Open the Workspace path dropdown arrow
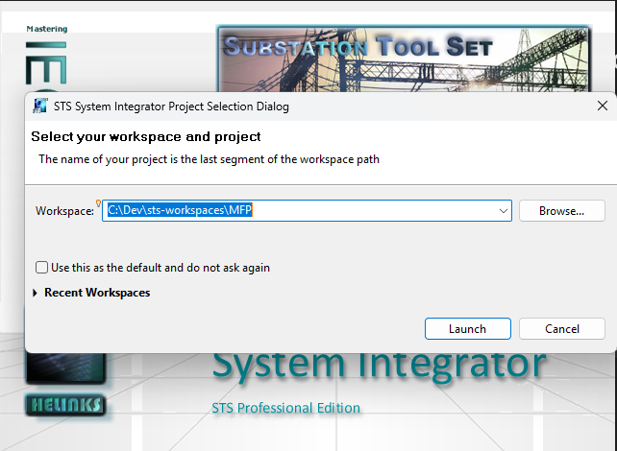 coord(503,211)
